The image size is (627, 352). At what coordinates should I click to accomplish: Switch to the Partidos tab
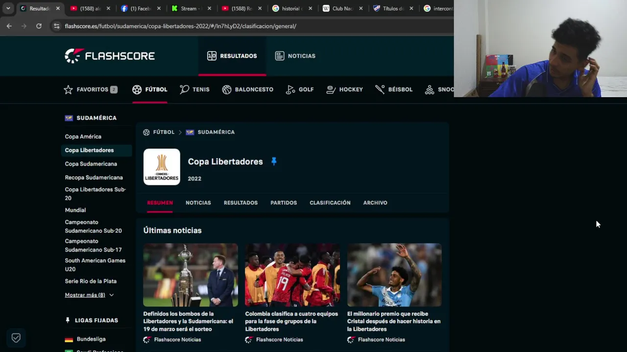coord(284,202)
